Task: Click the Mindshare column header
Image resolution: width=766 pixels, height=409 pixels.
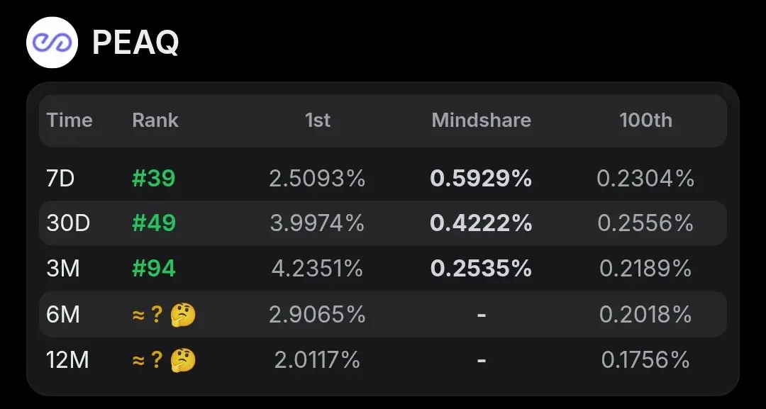Action: tap(481, 120)
